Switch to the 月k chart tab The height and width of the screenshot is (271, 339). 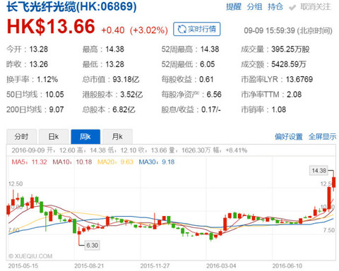(x=117, y=136)
